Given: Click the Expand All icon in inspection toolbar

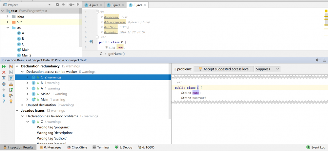Looking at the screenshot, I should click(x=4, y=78).
